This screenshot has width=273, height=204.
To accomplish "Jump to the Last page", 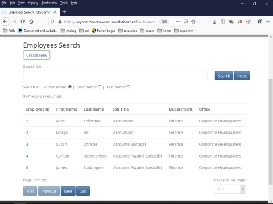I will pos(83,191).
